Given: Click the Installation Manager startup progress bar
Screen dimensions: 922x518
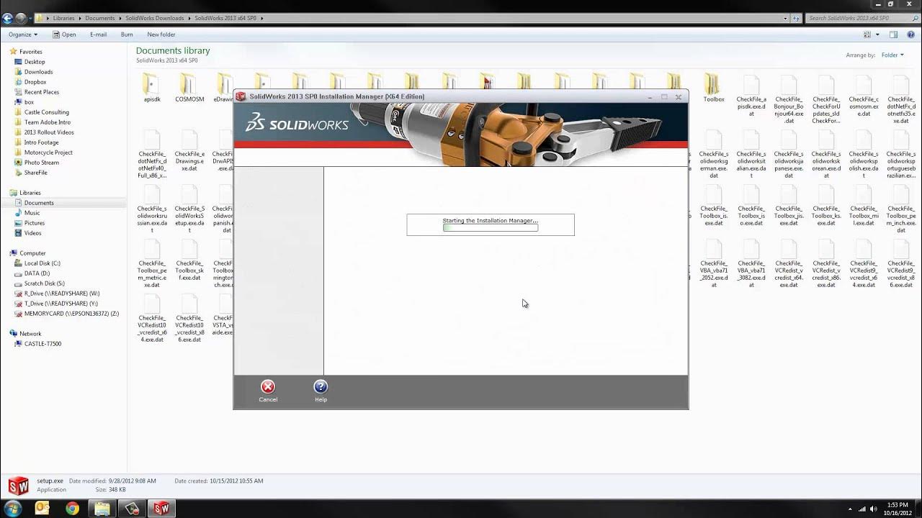Looking at the screenshot, I should click(x=491, y=227).
